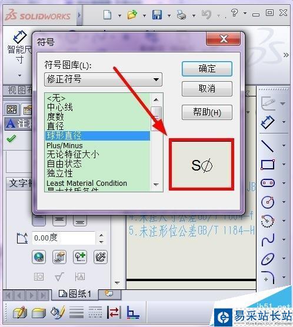Select the Line sketch tool

tap(267, 146)
